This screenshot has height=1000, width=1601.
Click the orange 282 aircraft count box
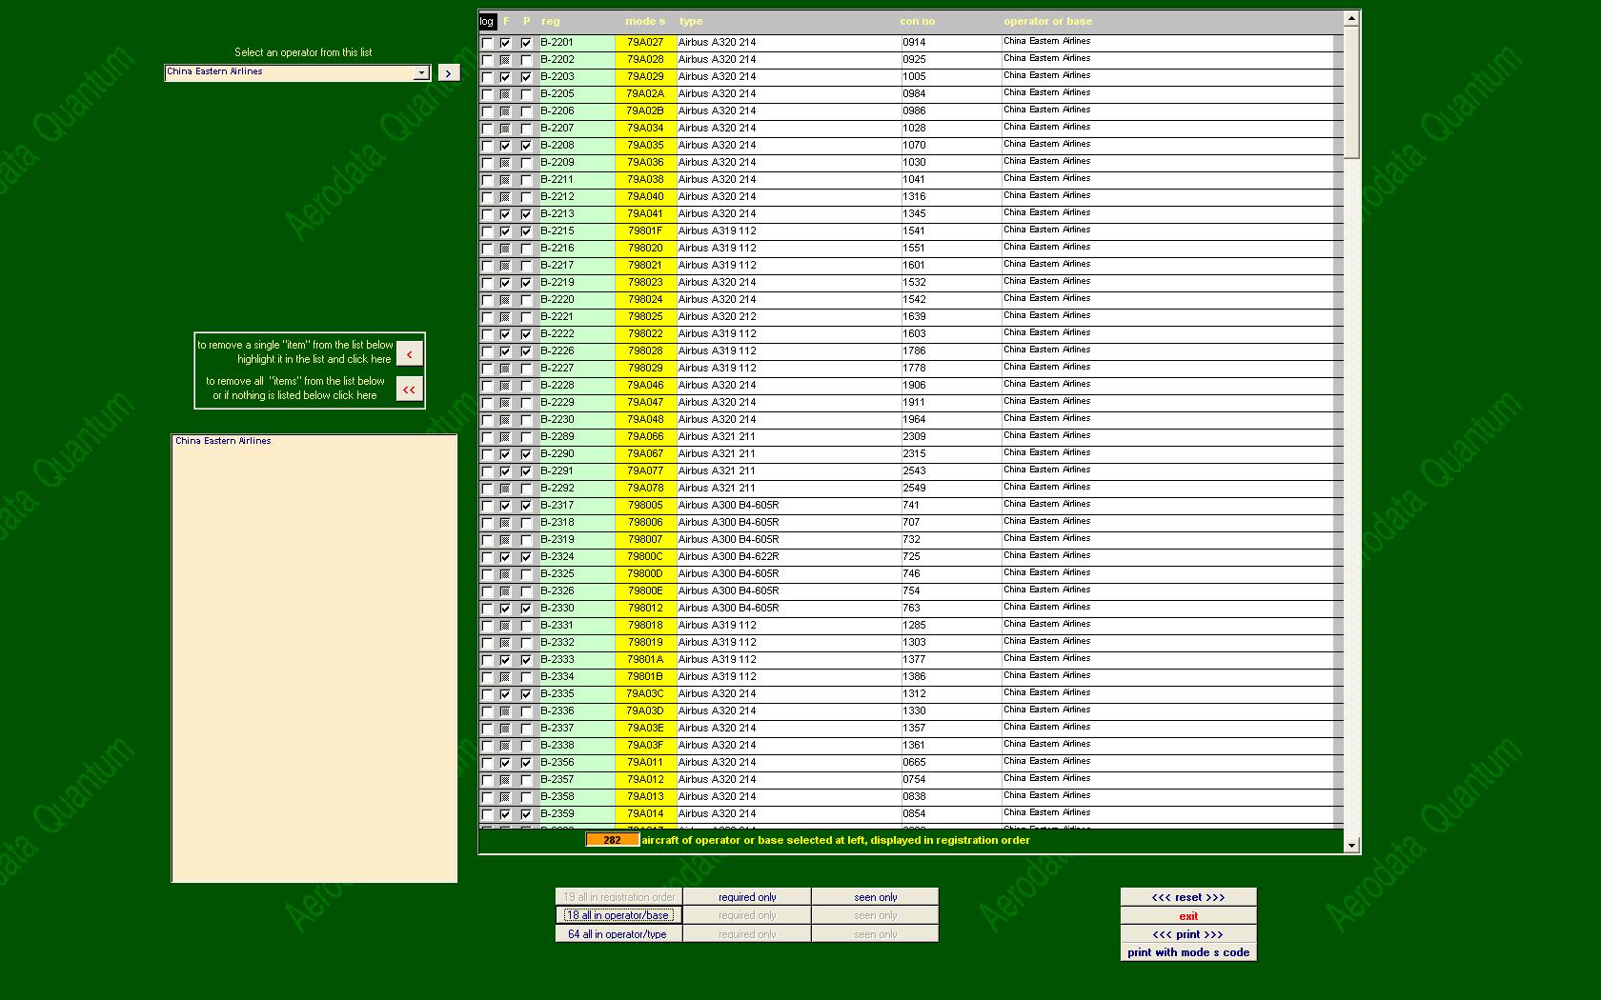coord(611,840)
